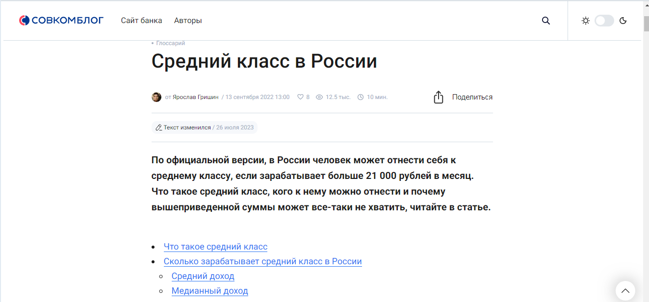Open author Ярослав Гришин's page
Image resolution: width=649 pixels, height=302 pixels.
[196, 97]
